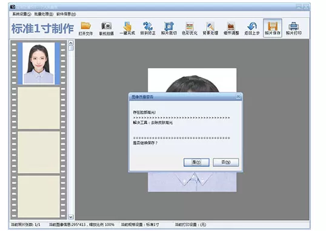
Task: Confirm saving with the 是(Y) button
Action: [196, 162]
